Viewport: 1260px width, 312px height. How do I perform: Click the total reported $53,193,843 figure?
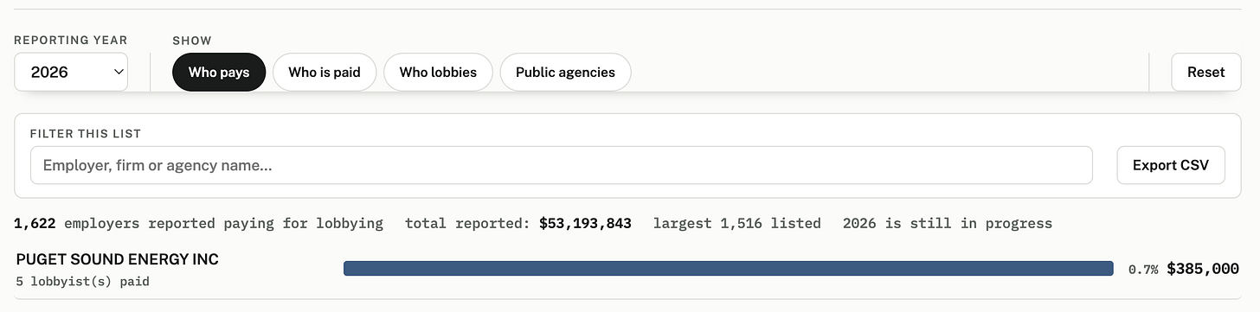(585, 223)
